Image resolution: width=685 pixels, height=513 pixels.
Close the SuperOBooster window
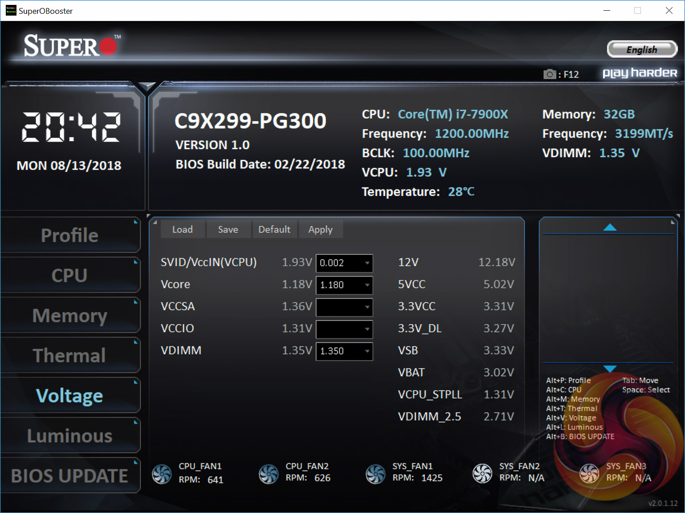click(669, 11)
